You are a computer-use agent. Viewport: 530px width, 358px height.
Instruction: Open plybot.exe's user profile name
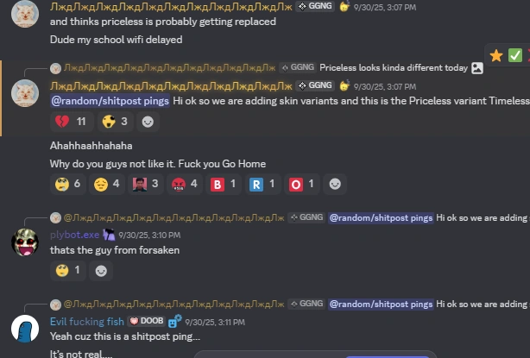(75, 235)
